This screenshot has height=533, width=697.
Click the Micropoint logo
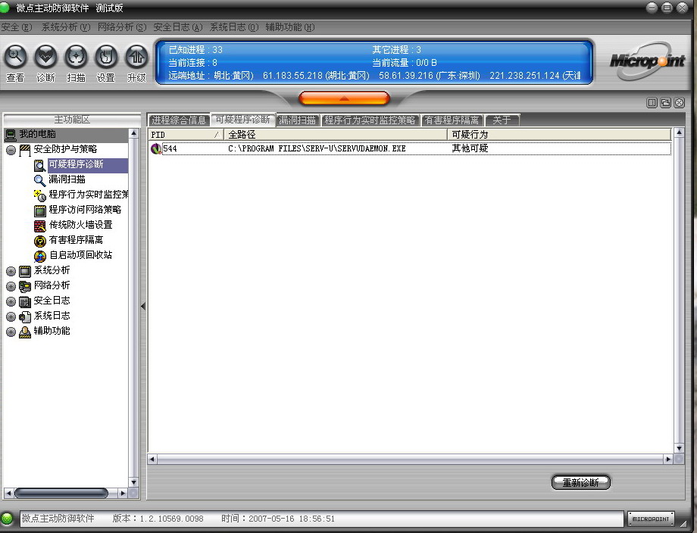tap(647, 61)
